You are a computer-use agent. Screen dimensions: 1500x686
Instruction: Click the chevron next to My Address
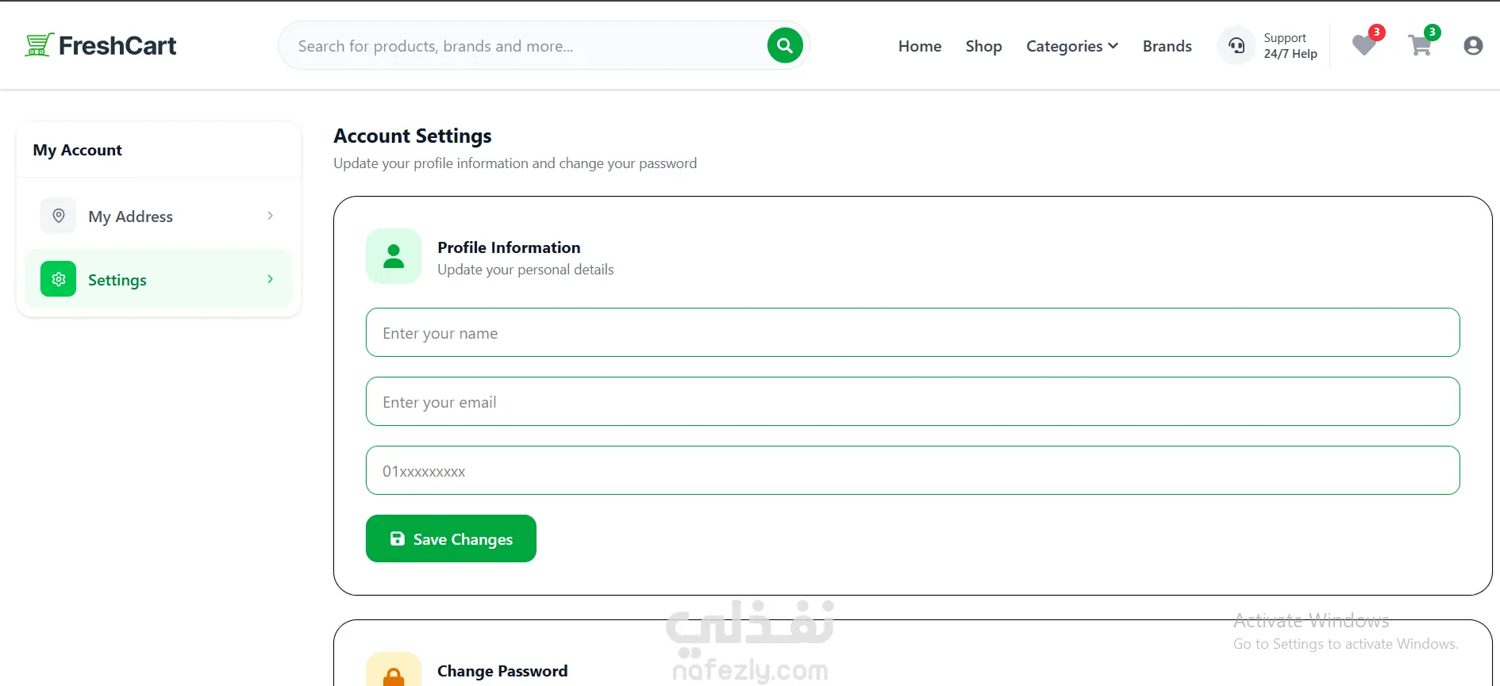(270, 216)
